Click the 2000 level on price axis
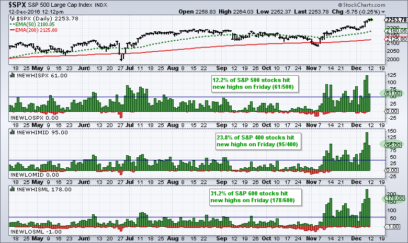408x243 pixels. click(393, 59)
